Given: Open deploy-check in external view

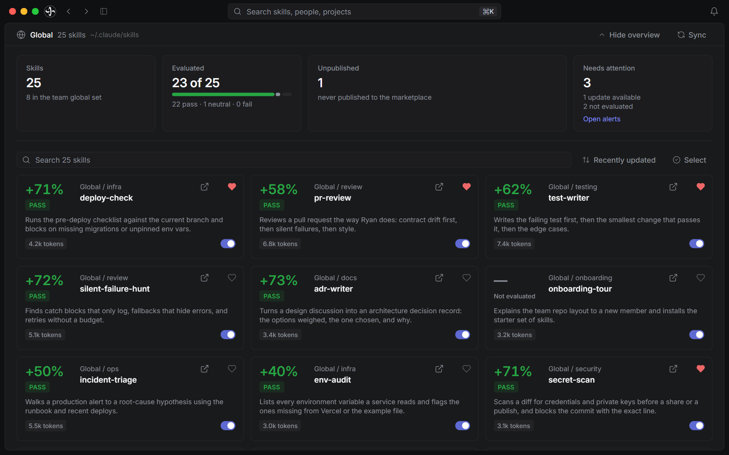Looking at the screenshot, I should 204,187.
